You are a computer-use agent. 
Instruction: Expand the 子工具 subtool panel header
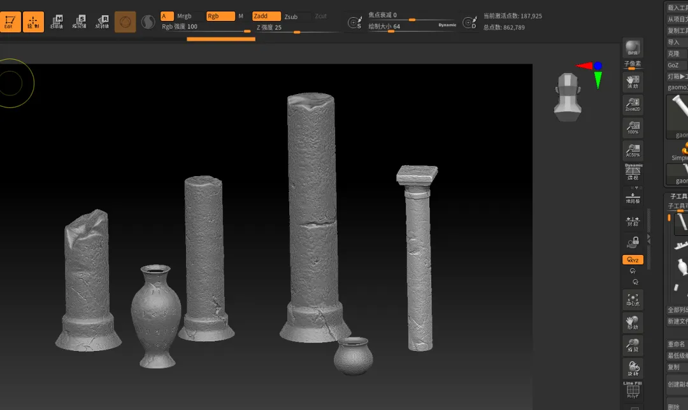tap(677, 197)
